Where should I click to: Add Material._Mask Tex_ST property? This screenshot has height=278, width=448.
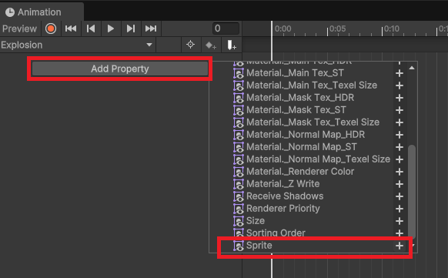pyautogui.click(x=400, y=110)
